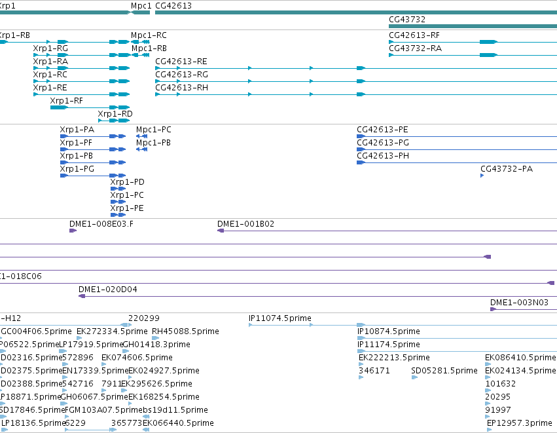Select transcript CG42613-RH
This screenshot has width=557, height=433.
click(x=181, y=88)
